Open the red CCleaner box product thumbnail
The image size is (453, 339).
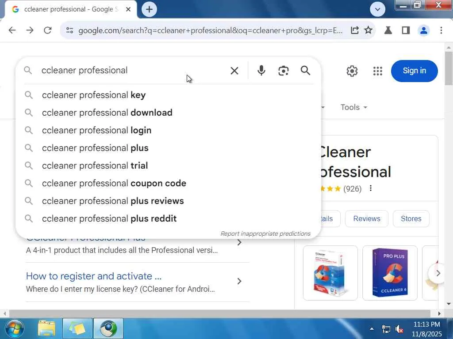pos(330,273)
